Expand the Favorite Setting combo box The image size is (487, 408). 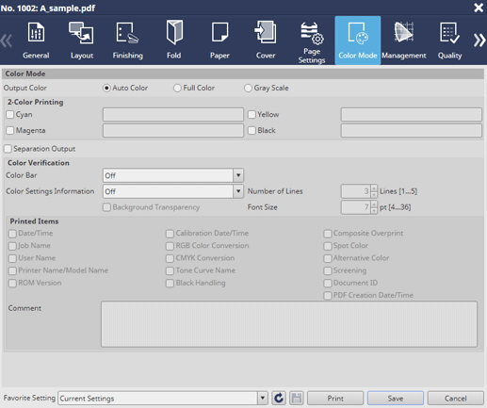tap(262, 399)
